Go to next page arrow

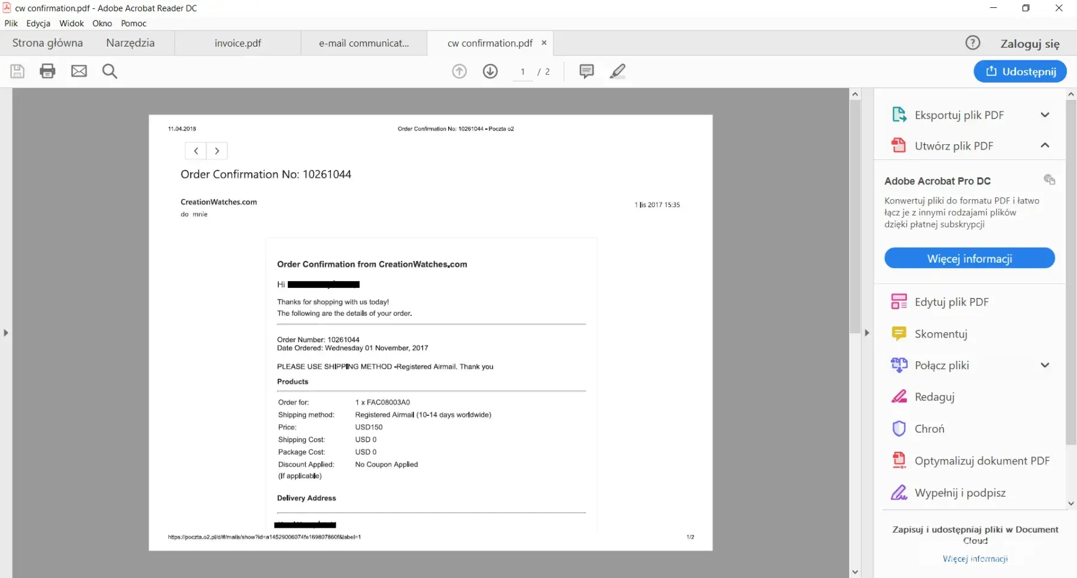click(490, 71)
